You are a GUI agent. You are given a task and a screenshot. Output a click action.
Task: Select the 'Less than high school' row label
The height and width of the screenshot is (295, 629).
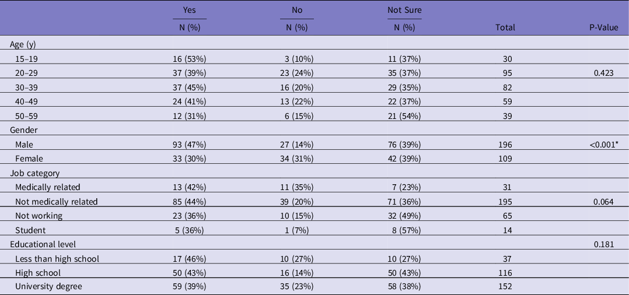click(x=58, y=258)
